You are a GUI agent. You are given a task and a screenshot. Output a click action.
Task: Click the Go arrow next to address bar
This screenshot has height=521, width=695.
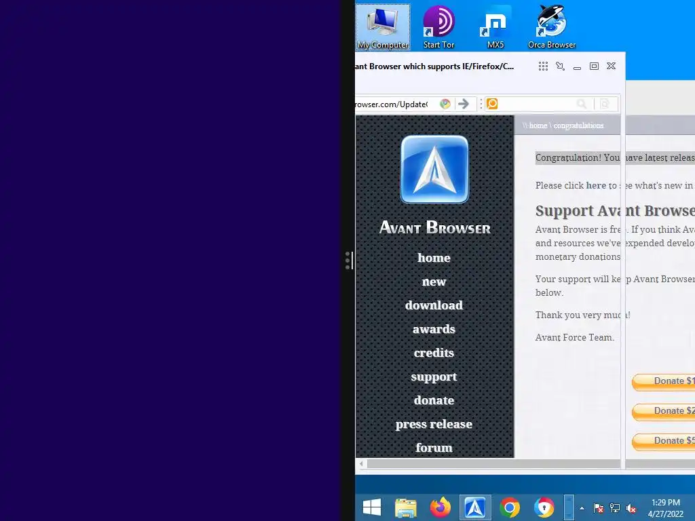[464, 104]
